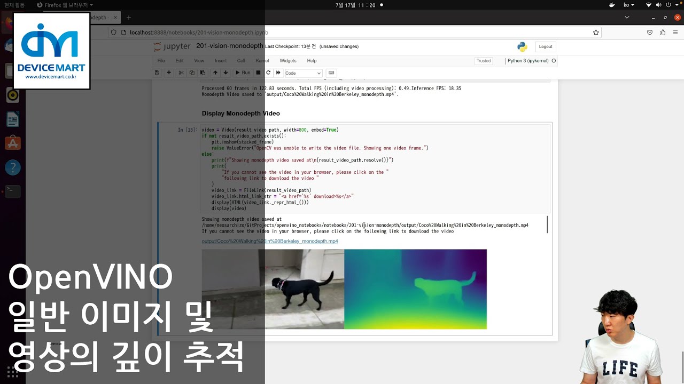
Task: Click the 'Processed 60 frames' output text
Action: coord(331,88)
